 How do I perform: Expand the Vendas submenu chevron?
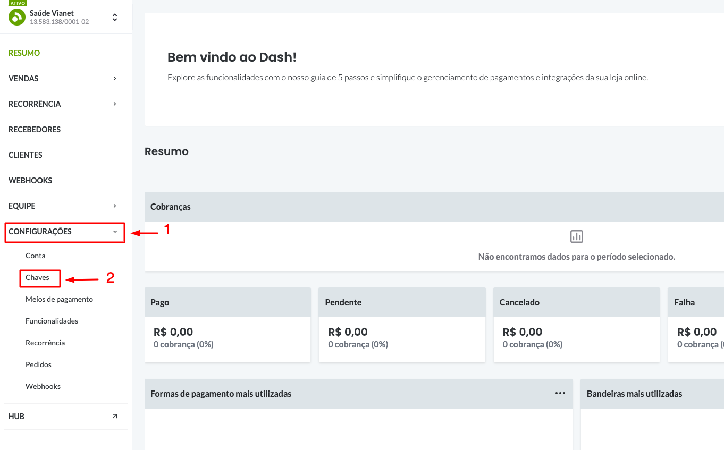pos(115,79)
